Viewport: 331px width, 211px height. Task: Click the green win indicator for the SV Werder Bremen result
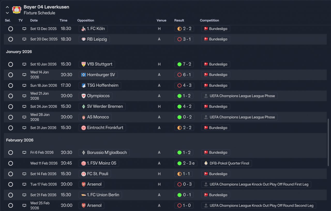tap(179, 107)
